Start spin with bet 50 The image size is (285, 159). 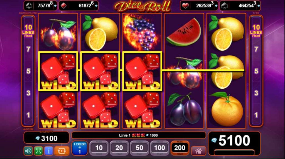coord(139,148)
